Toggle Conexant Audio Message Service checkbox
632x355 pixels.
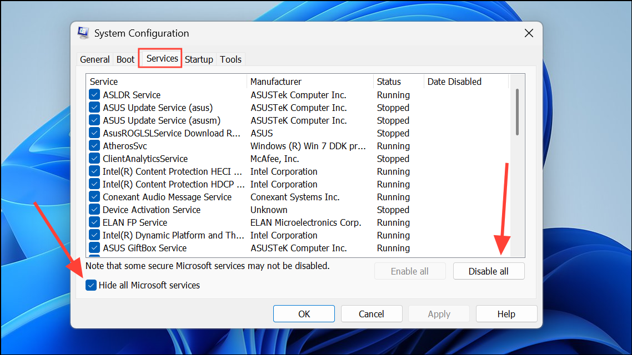pos(94,197)
